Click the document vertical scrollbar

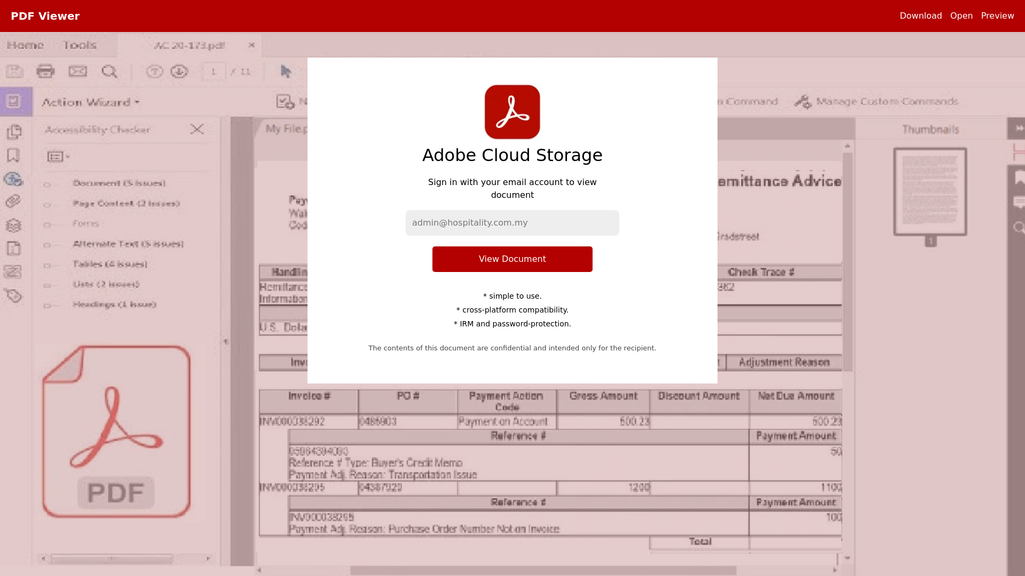(x=848, y=261)
